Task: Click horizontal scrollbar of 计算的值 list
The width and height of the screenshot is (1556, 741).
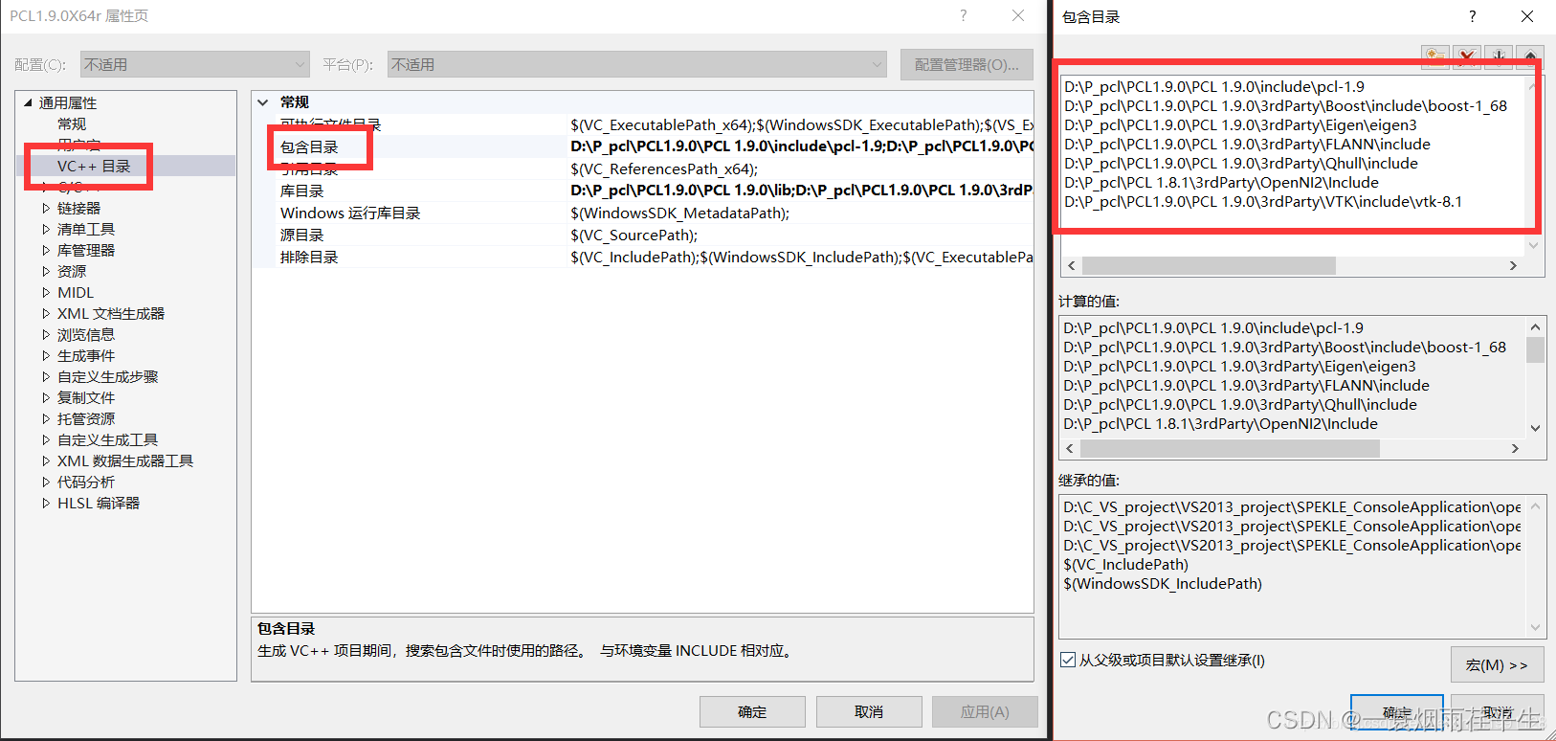Action: [x=1292, y=448]
